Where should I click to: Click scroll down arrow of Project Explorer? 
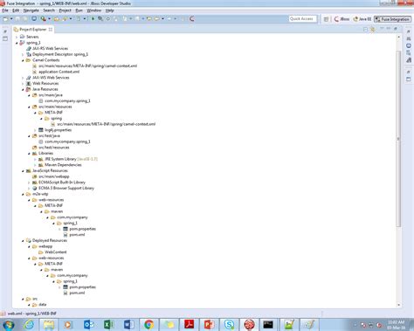click(398, 305)
